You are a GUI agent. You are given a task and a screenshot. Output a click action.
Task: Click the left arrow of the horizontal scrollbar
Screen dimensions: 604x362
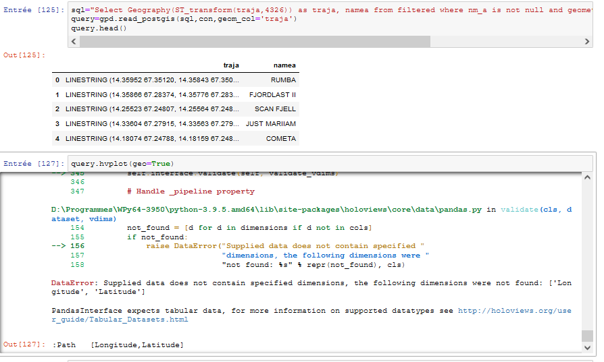tap(74, 42)
